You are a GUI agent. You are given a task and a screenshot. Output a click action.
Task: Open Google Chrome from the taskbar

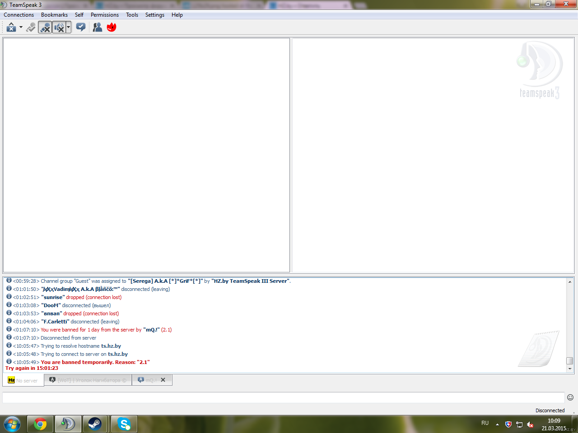point(40,424)
